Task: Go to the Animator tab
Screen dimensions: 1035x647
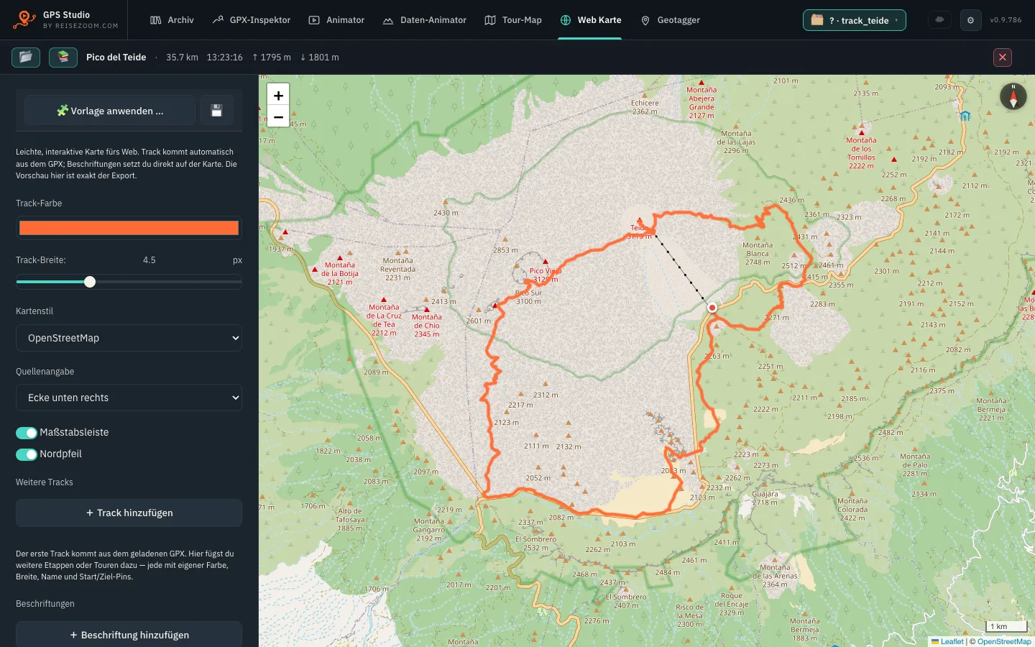Action: (337, 20)
